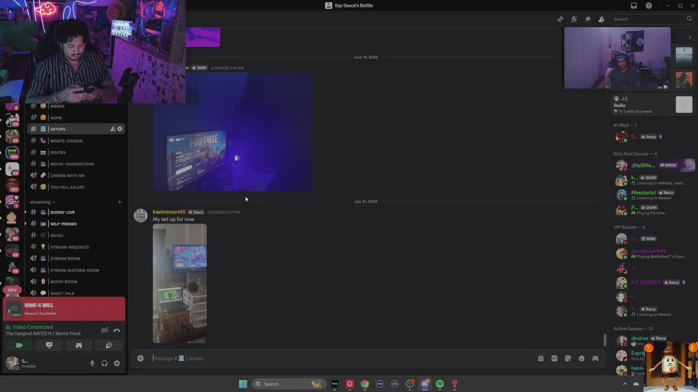Image resolution: width=698 pixels, height=392 pixels.
Task: Open the Inbox icon in title bar
Action: [x=634, y=5]
